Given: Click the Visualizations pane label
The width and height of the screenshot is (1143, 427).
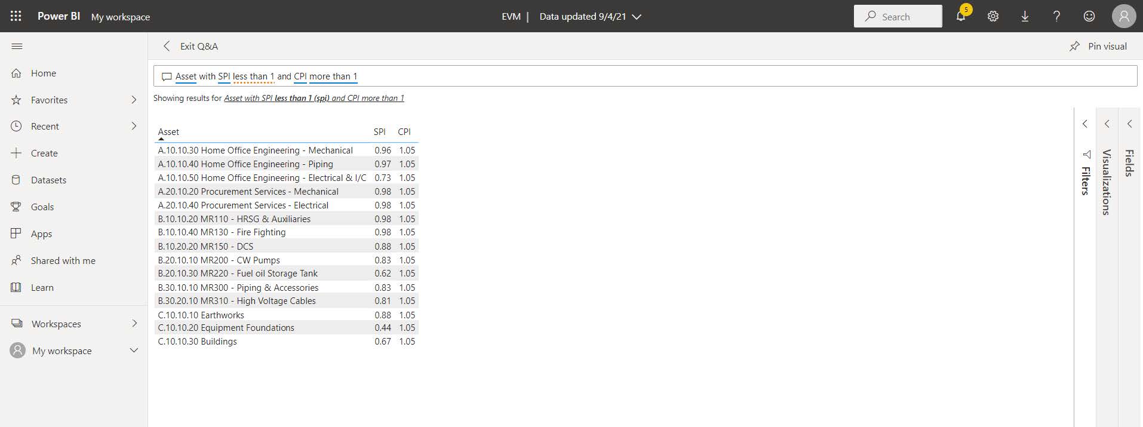Looking at the screenshot, I should (1107, 182).
